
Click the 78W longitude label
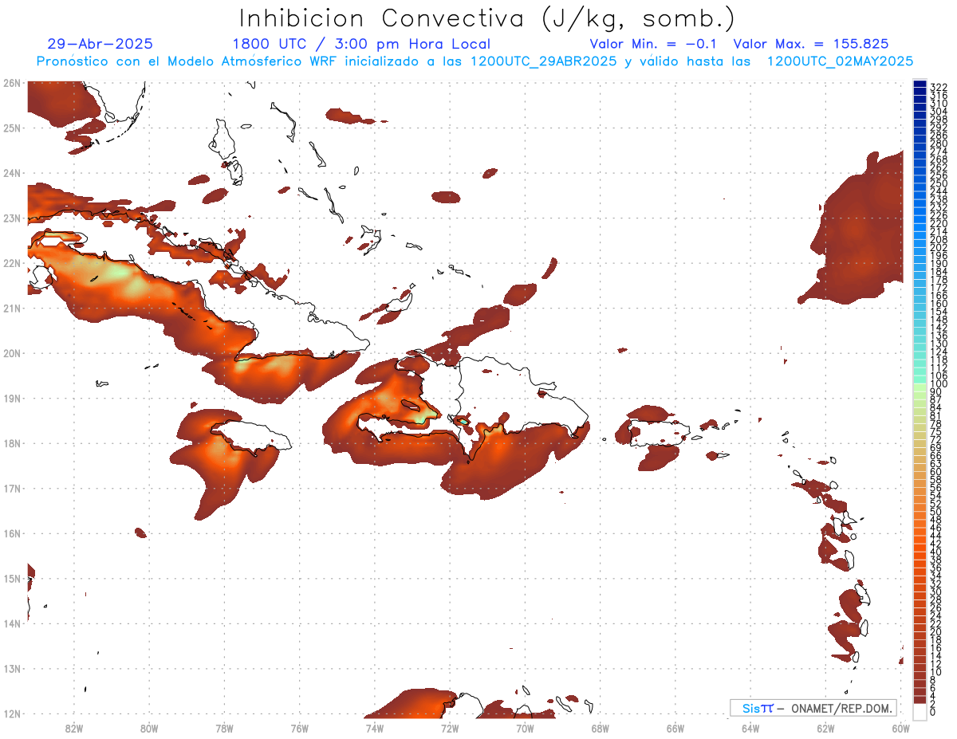tap(224, 728)
